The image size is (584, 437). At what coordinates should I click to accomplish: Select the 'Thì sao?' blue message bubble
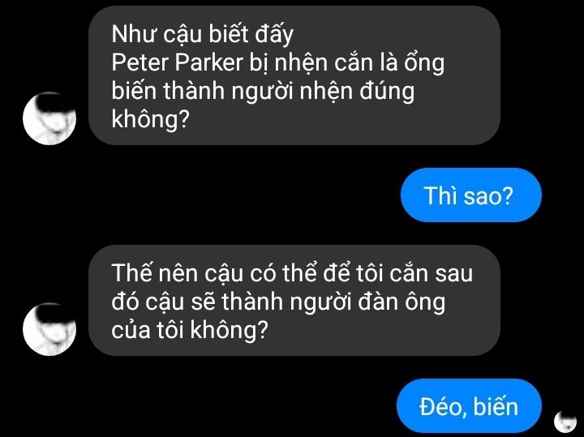[470, 195]
